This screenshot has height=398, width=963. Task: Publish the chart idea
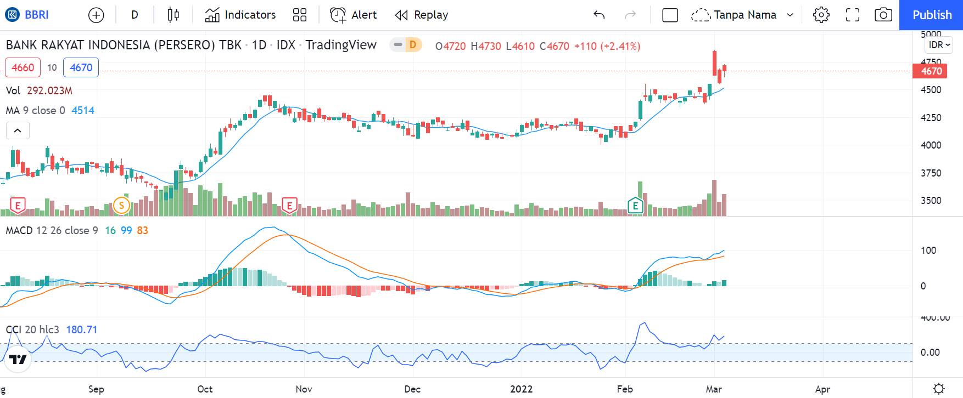[932, 15]
